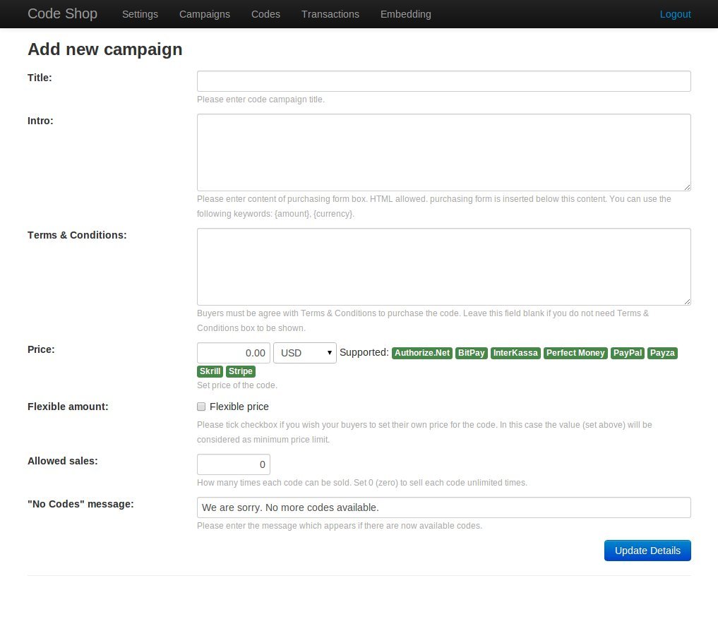Expand the USD currency dropdown

[304, 353]
